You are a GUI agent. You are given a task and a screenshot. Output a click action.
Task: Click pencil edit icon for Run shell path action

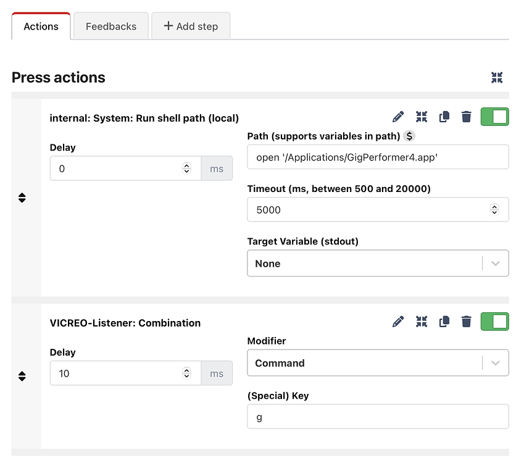click(398, 117)
